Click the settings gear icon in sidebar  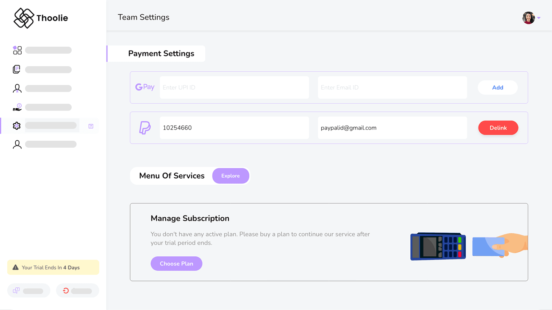tap(17, 126)
